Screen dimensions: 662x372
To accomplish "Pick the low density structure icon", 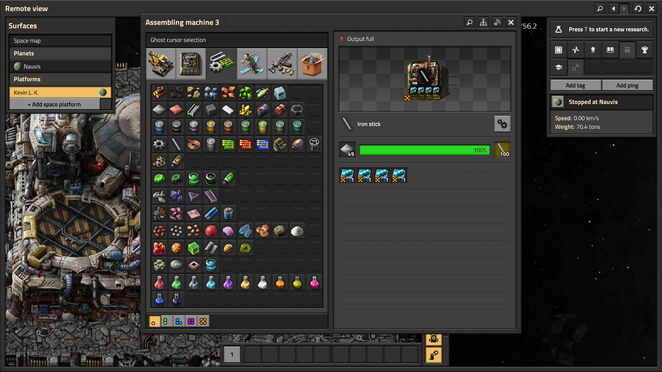I will pos(159,162).
